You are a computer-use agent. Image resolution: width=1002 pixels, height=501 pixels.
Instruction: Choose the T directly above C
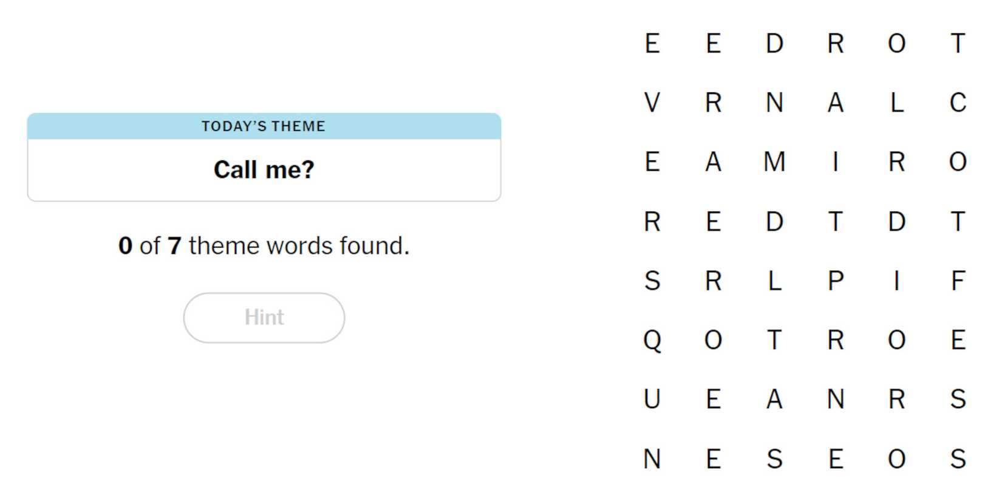(958, 44)
